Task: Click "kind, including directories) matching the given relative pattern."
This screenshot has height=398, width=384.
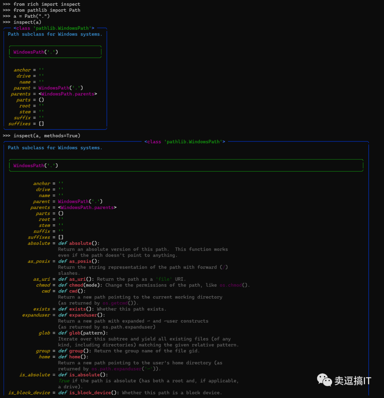Action: tap(148, 345)
